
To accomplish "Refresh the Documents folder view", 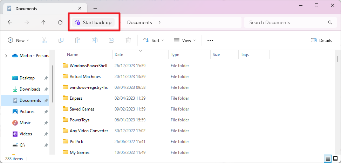I will (61, 22).
